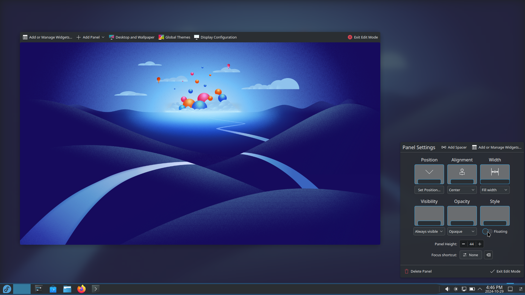Expand the Add Panel dropdown arrow
Screen dimensions: 525x295
103,37
